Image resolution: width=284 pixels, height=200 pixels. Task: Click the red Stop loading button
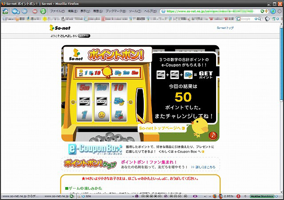35,12
